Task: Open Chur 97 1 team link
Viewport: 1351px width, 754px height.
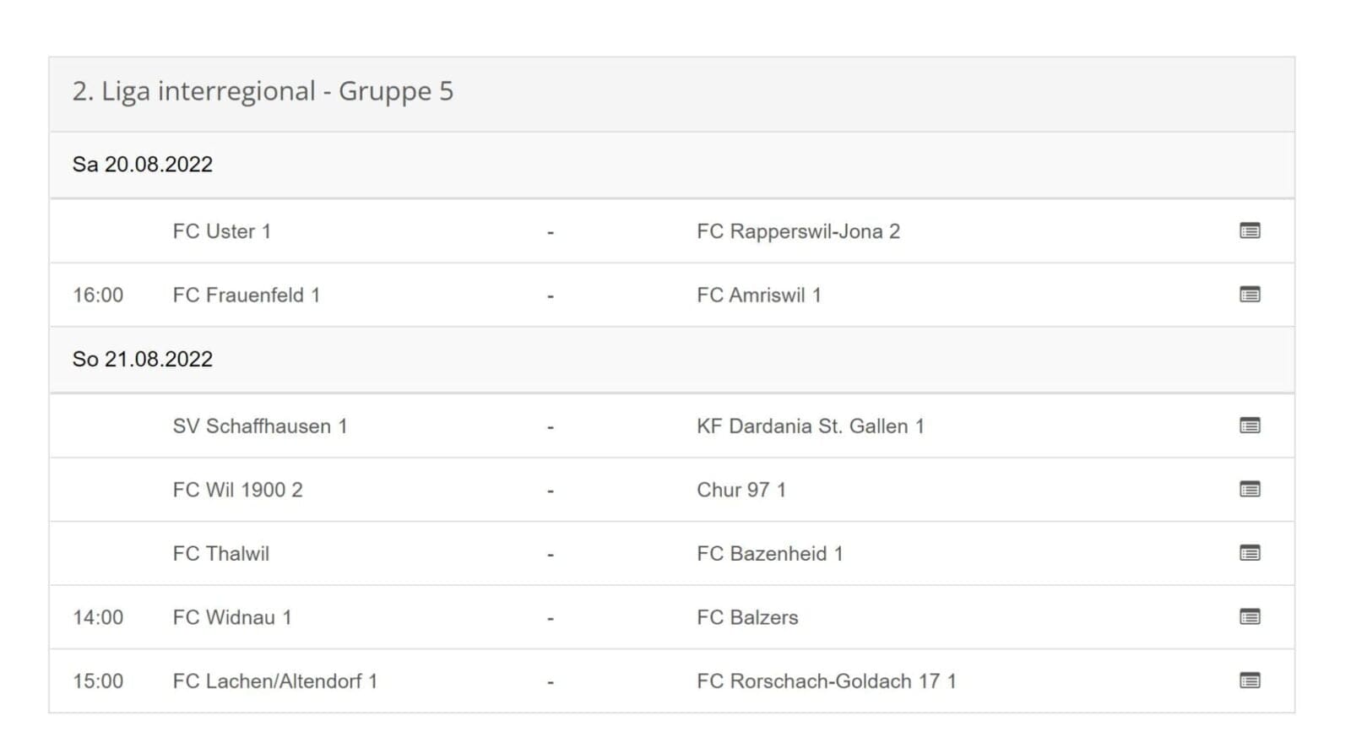Action: (741, 491)
